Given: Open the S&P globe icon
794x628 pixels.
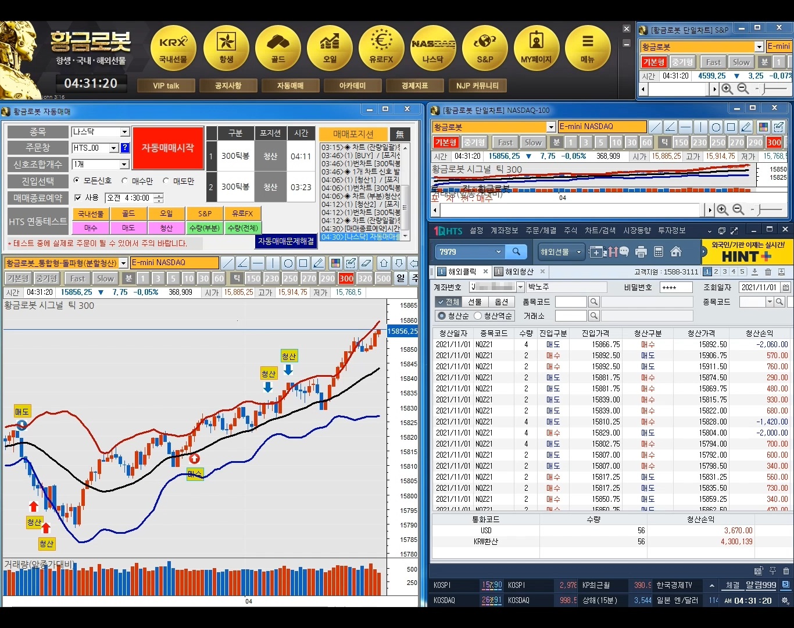Looking at the screenshot, I should tap(485, 49).
